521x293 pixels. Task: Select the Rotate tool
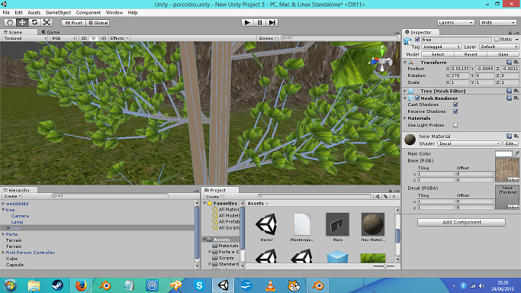(34, 23)
